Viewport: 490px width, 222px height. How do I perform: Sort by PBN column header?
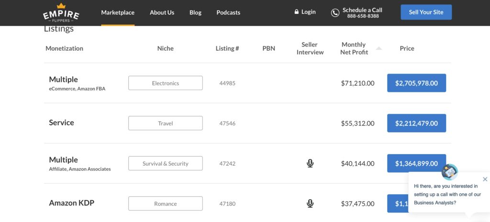click(x=269, y=48)
